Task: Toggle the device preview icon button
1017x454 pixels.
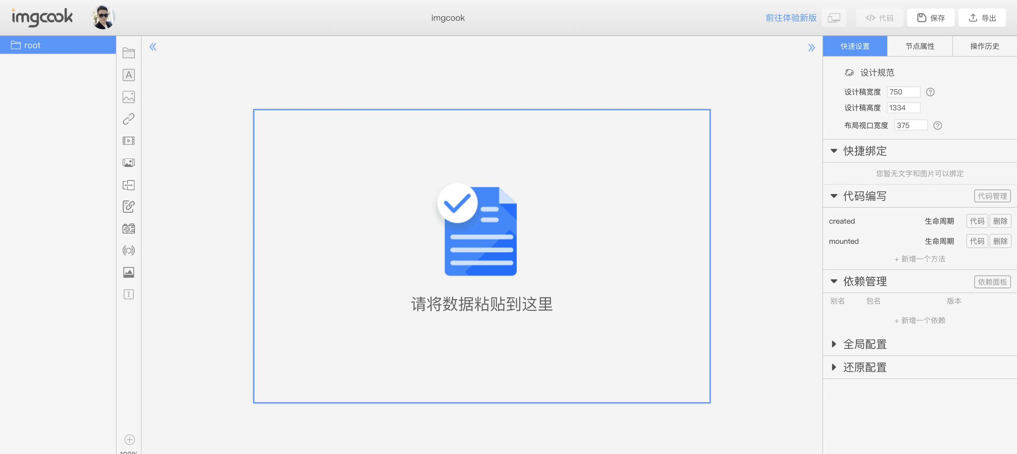Action: coord(834,18)
